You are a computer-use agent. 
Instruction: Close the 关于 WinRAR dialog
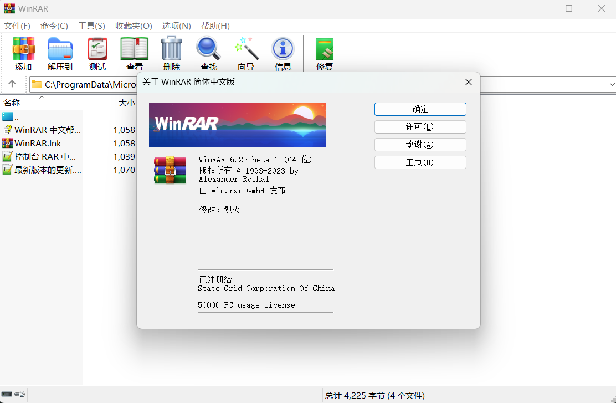pyautogui.click(x=468, y=82)
